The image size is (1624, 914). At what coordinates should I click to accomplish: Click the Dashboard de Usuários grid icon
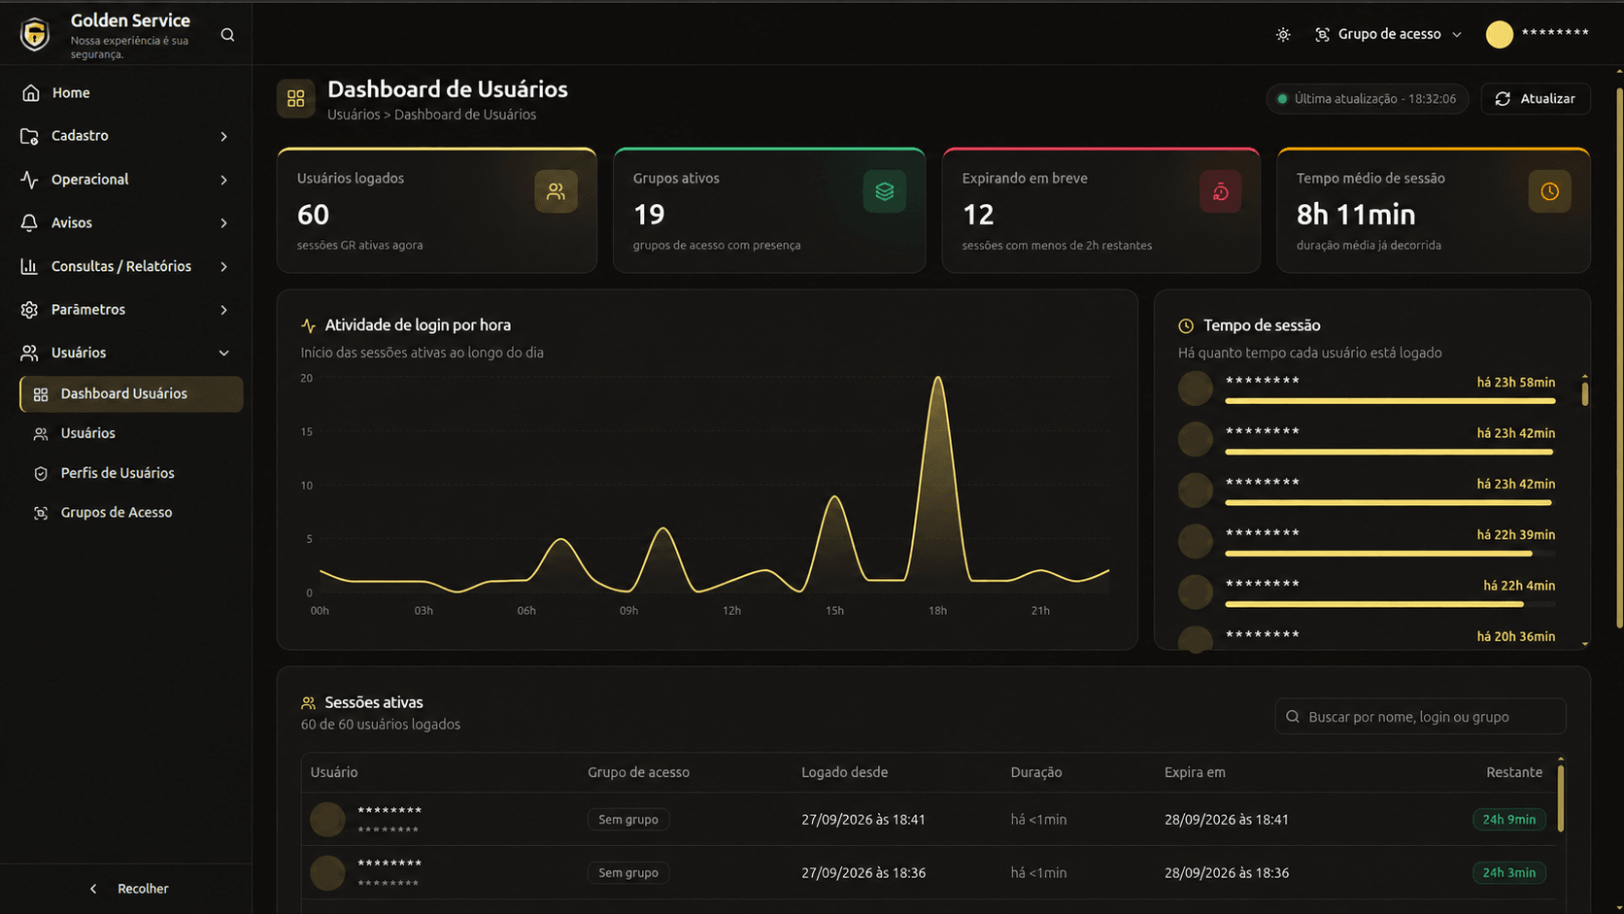point(295,98)
